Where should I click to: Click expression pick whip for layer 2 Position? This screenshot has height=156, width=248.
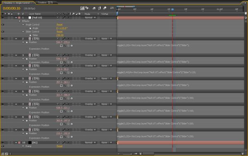coord(68,46)
